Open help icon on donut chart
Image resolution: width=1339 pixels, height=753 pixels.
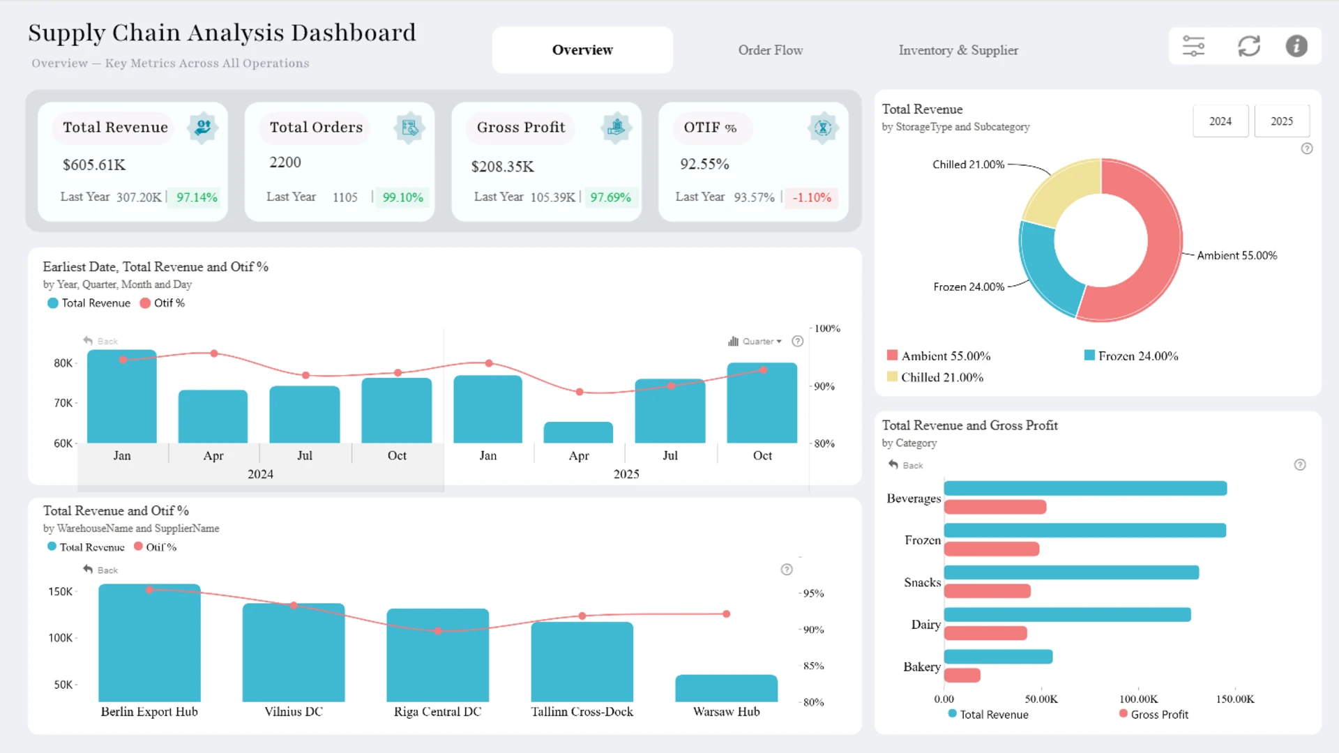tap(1307, 149)
